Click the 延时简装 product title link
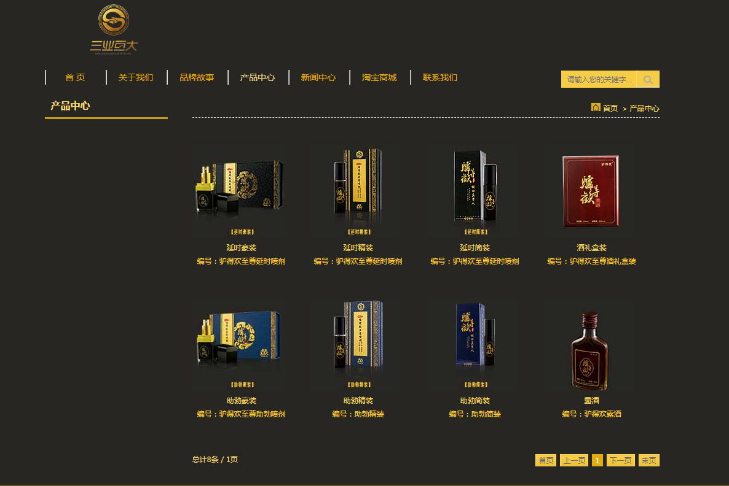Image resolution: width=729 pixels, height=486 pixels. point(475,248)
